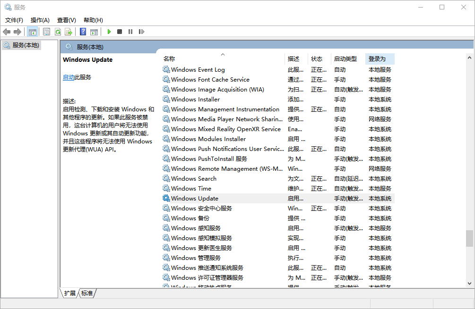The image size is (475, 309).
Task: Select Windows 许可证管理器服务 row
Action: (x=278, y=277)
